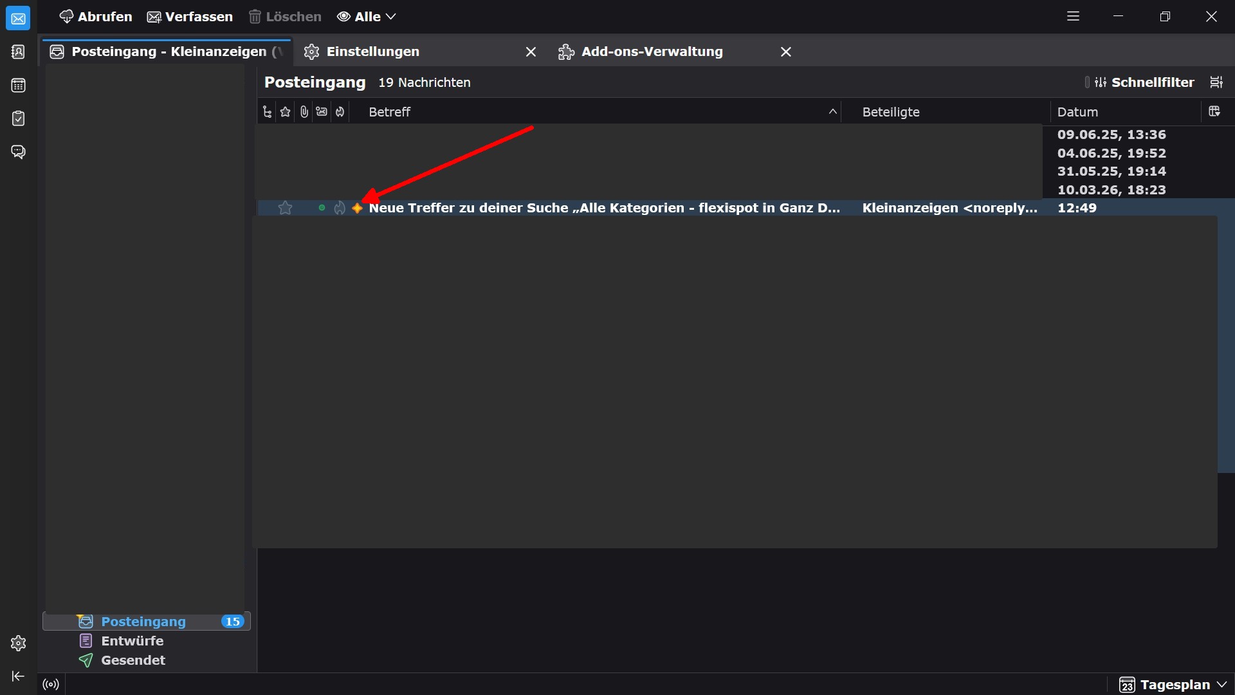
Task: Click the Abrufen button
Action: click(95, 17)
